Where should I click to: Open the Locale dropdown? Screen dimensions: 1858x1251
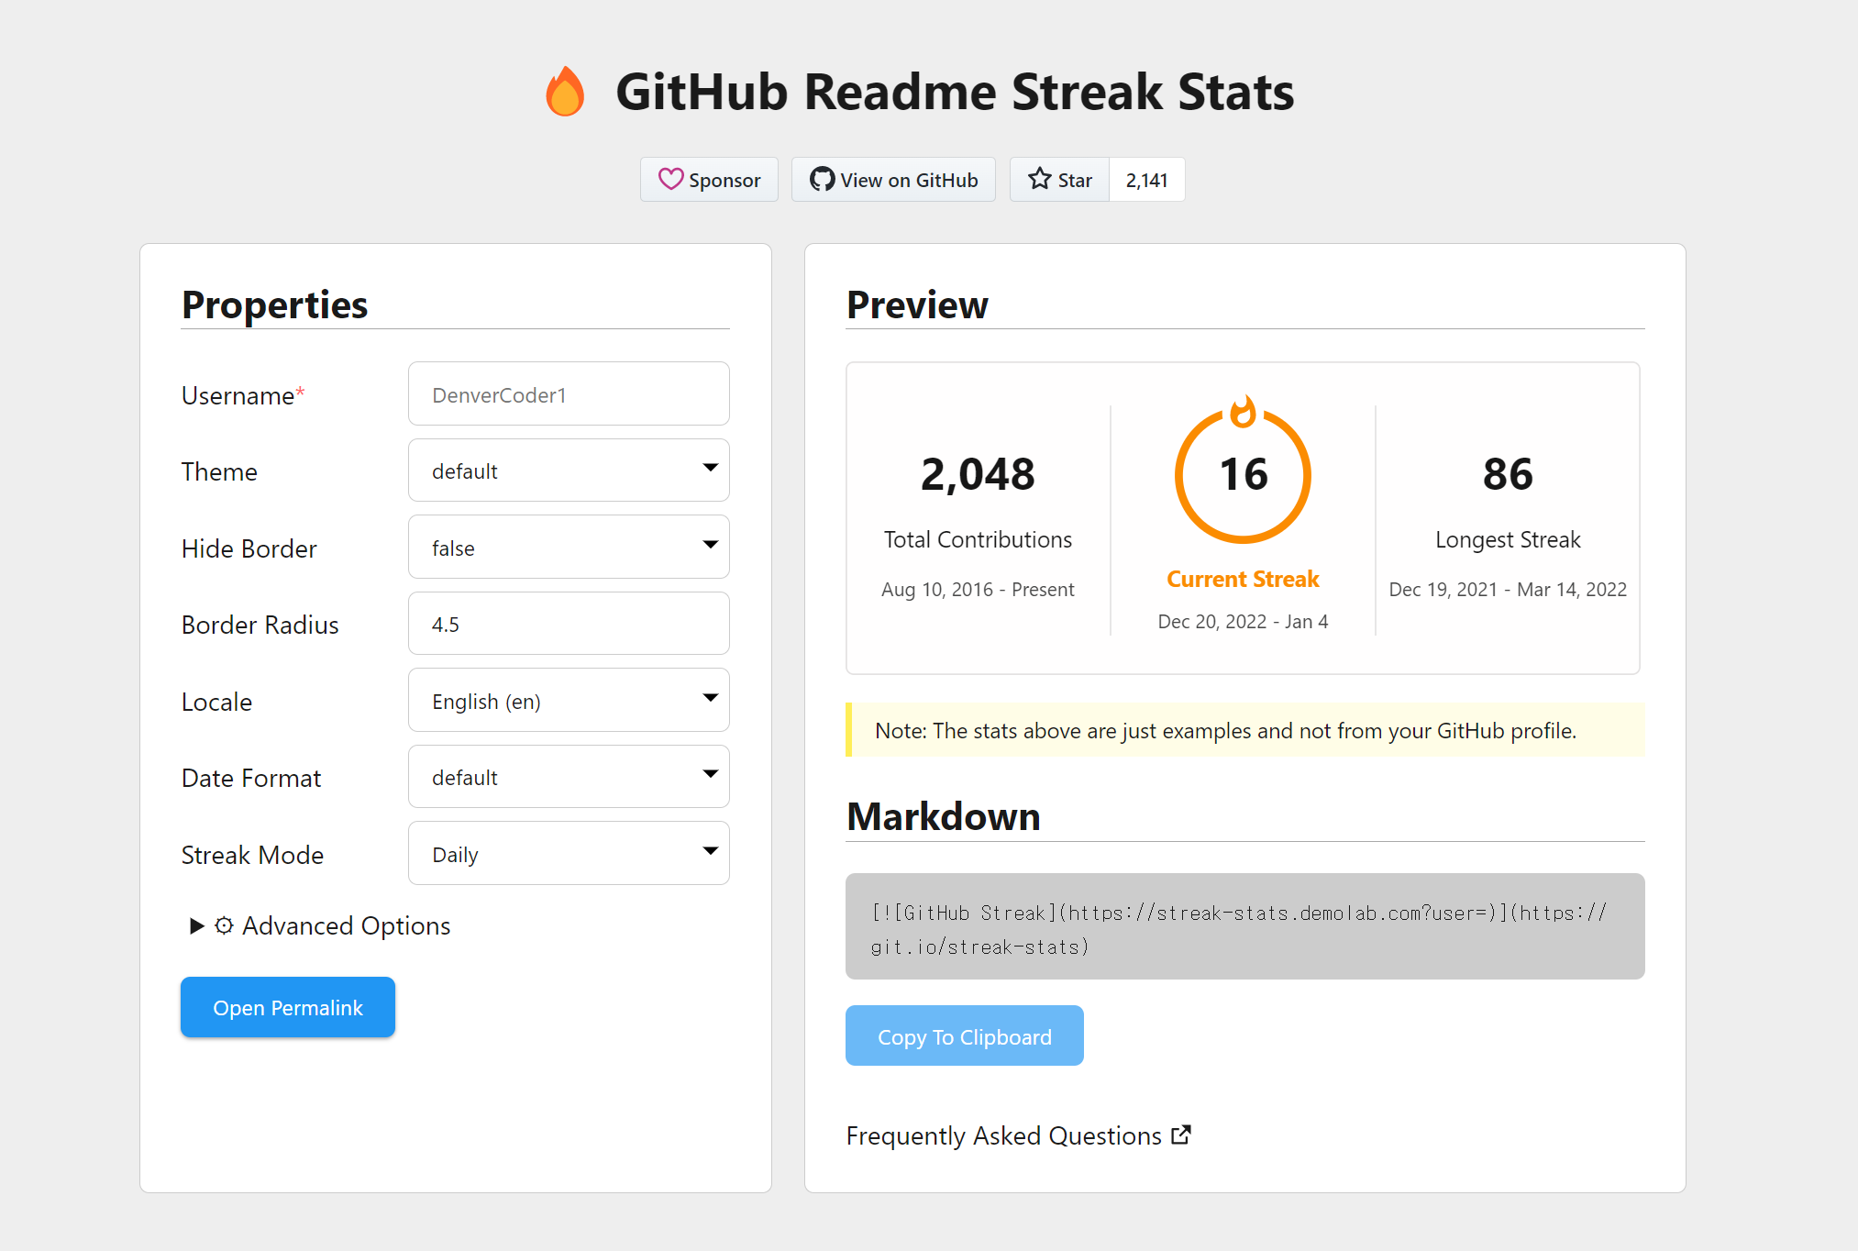569,701
